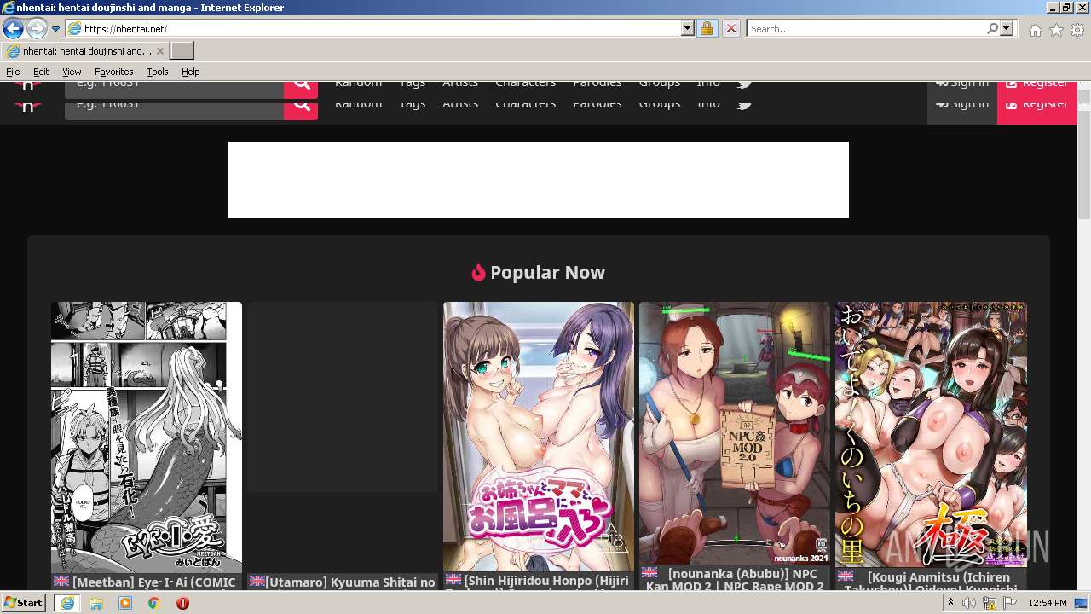Image resolution: width=1091 pixels, height=614 pixels.
Task: Click the volume speaker tray icon
Action: [969, 603]
